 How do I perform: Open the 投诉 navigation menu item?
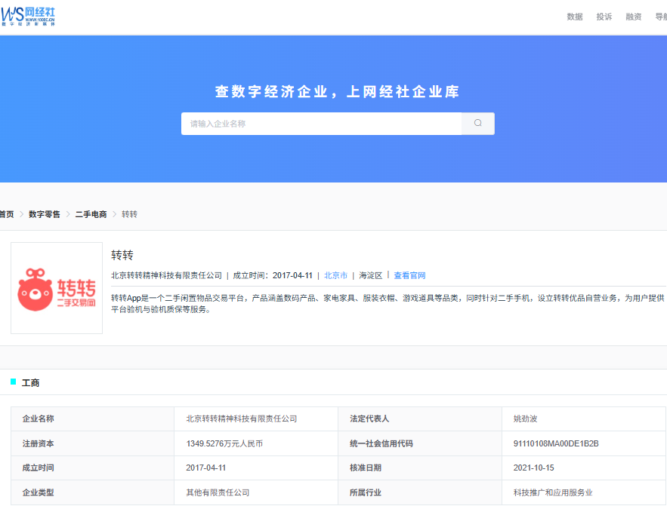tap(604, 17)
